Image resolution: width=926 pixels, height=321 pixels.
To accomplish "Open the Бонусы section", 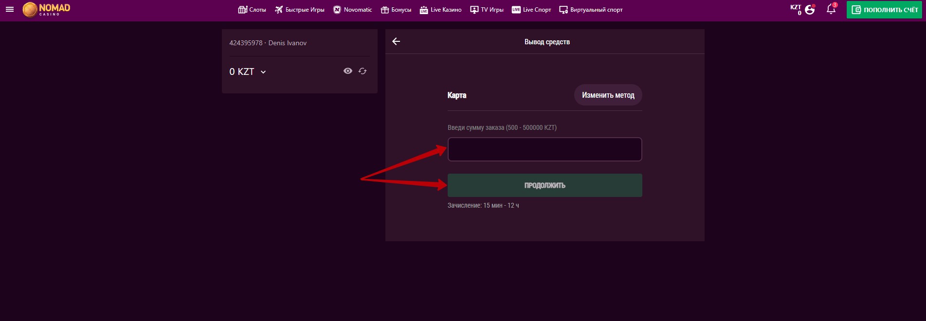I will pos(396,10).
